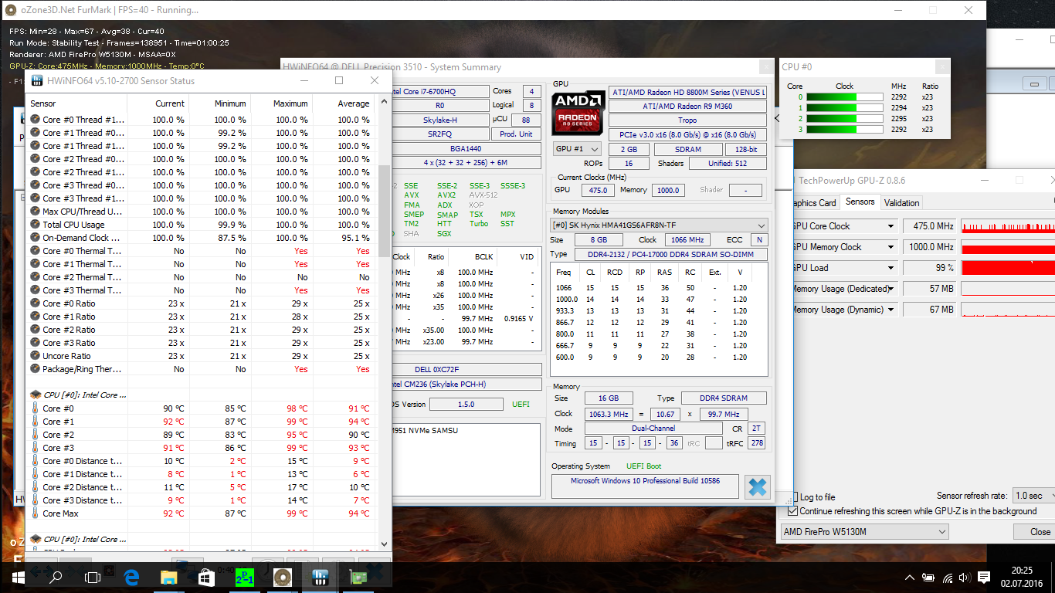Open taskbar search magnifier

[56, 577]
